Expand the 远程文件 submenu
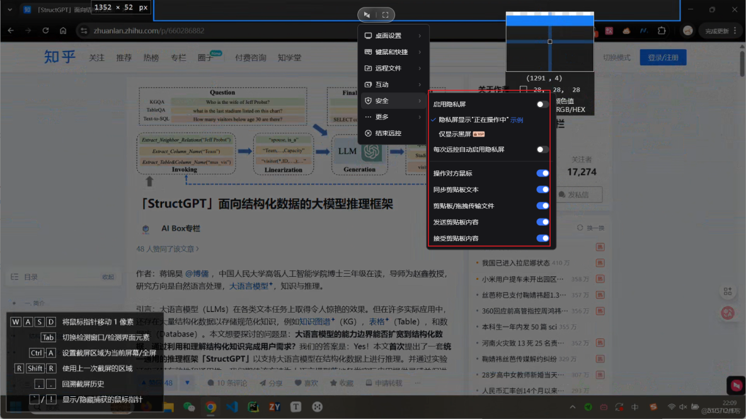 tap(391, 68)
